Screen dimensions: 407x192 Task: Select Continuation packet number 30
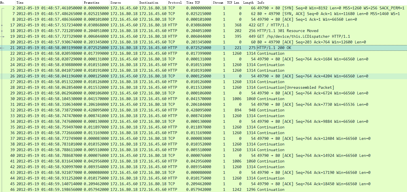click(142, 99)
